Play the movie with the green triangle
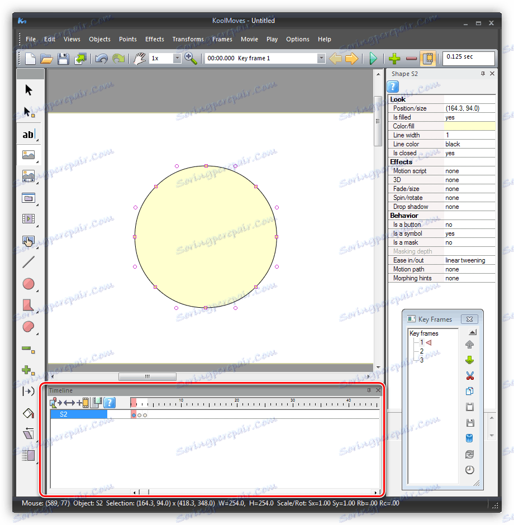Screen dimensions: 514x525 point(373,59)
